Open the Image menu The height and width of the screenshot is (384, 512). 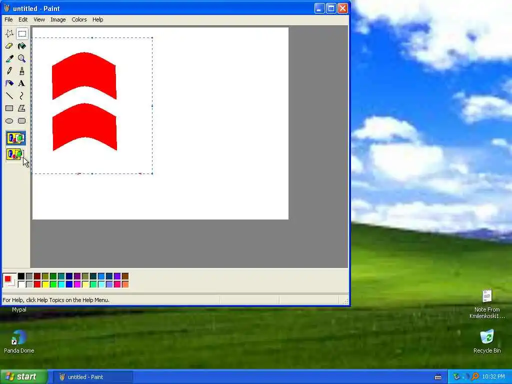[58, 19]
